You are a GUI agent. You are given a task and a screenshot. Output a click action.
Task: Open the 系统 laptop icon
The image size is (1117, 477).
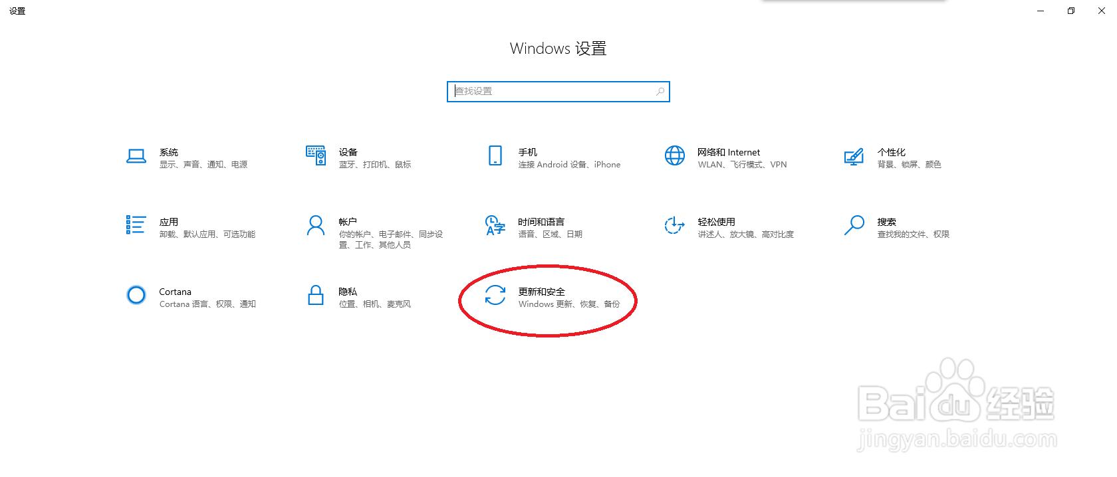[136, 156]
